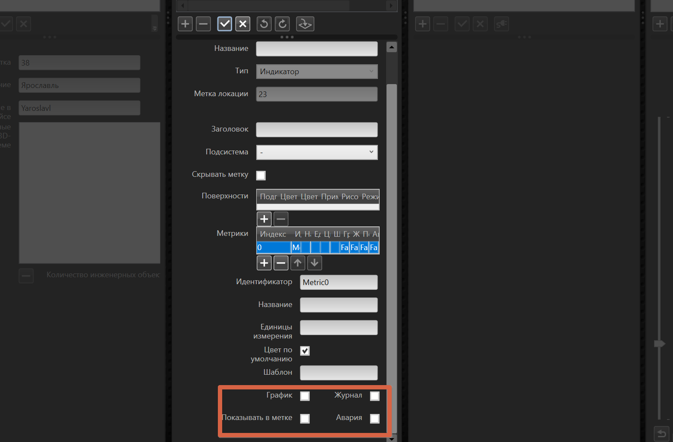Click the dimmed minus button beside Количество инженерных объектов

26,276
